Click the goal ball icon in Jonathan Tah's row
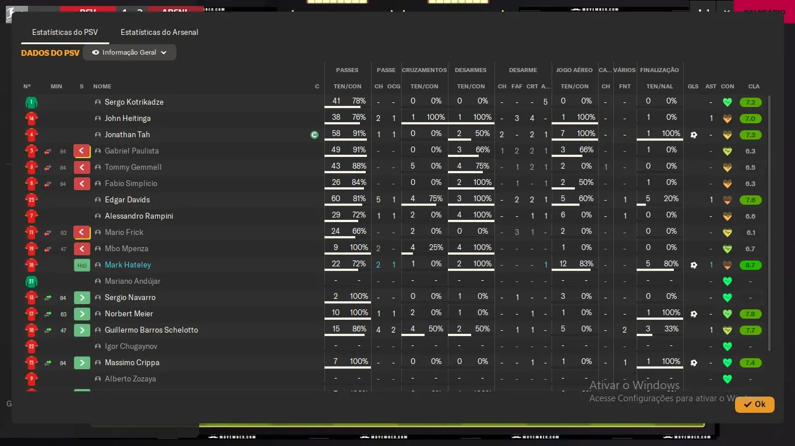Screen dimensions: 795x446 [x=693, y=135]
